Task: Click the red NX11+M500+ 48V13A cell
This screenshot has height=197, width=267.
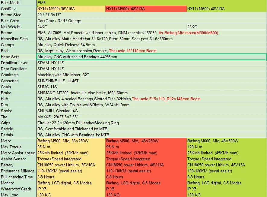Action: pos(146,9)
